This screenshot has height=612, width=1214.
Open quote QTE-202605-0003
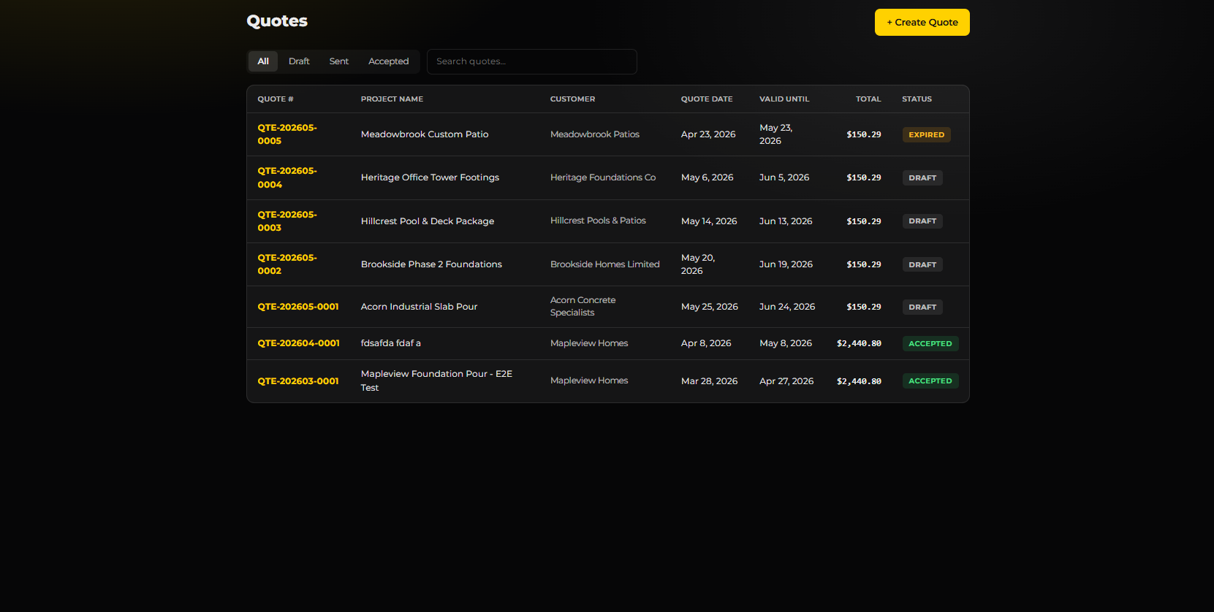tap(287, 221)
